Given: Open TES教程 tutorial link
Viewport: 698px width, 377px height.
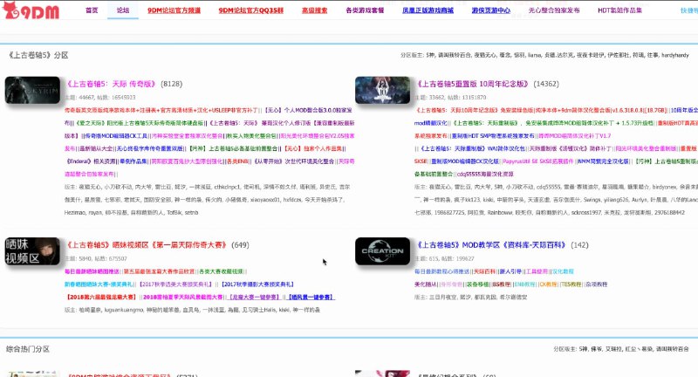Looking at the screenshot, I should 571,284.
